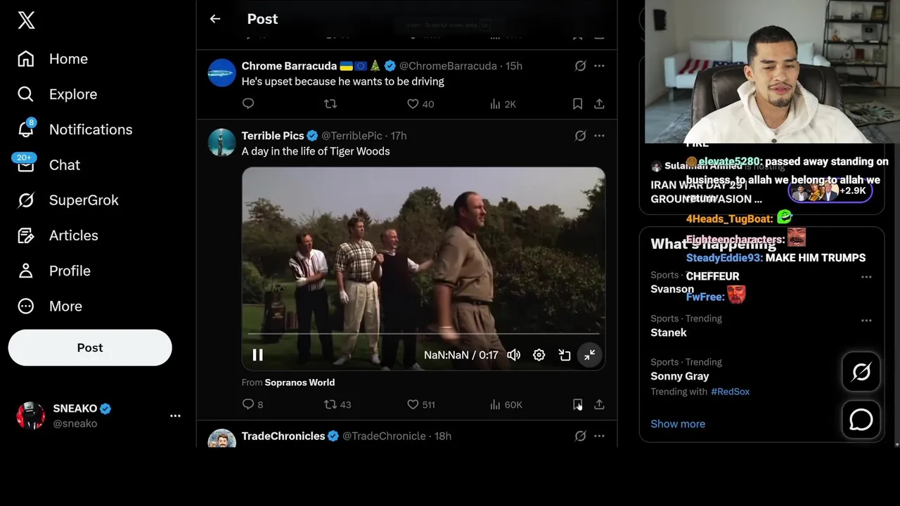Exit expanded video view
Screen dimensions: 900x506
click(590, 355)
